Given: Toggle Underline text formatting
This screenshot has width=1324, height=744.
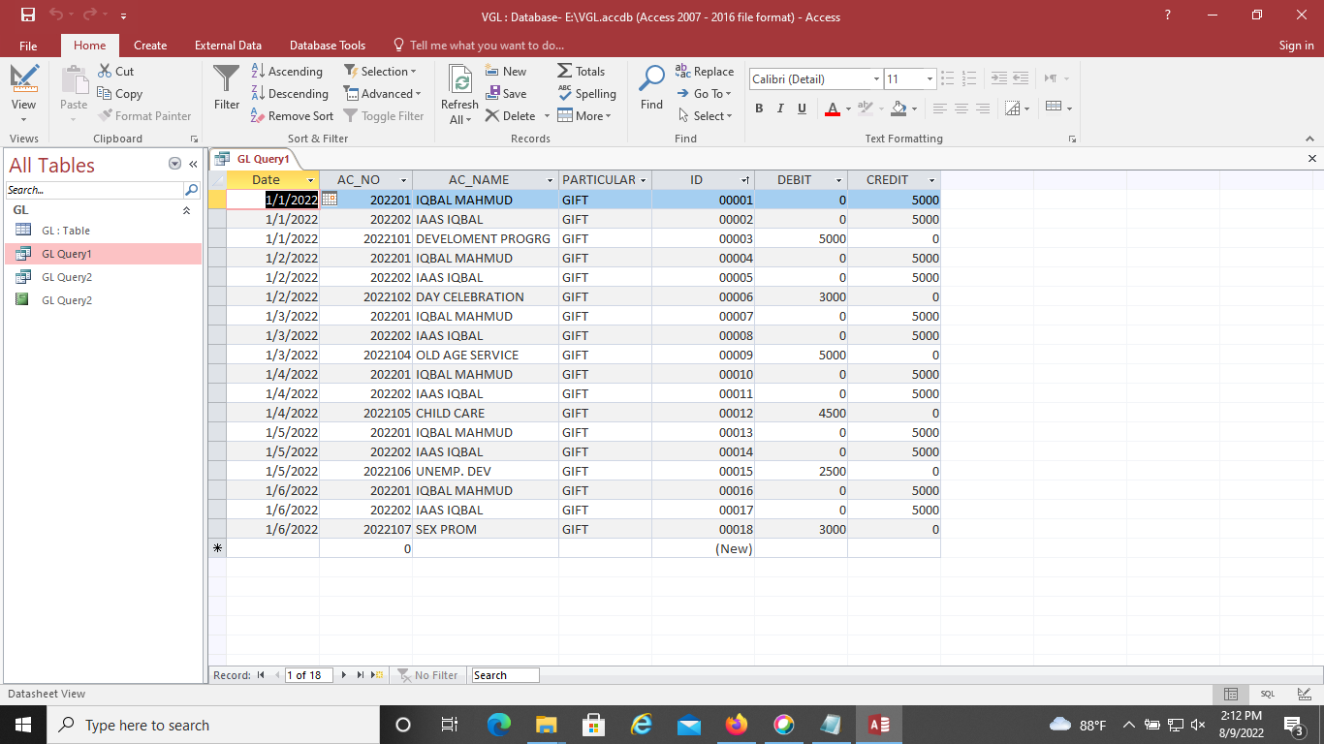Looking at the screenshot, I should coord(802,108).
